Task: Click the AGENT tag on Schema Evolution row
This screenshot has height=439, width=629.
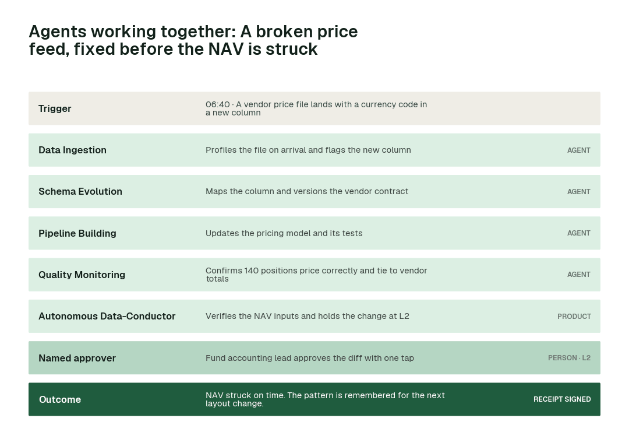Action: [578, 192]
